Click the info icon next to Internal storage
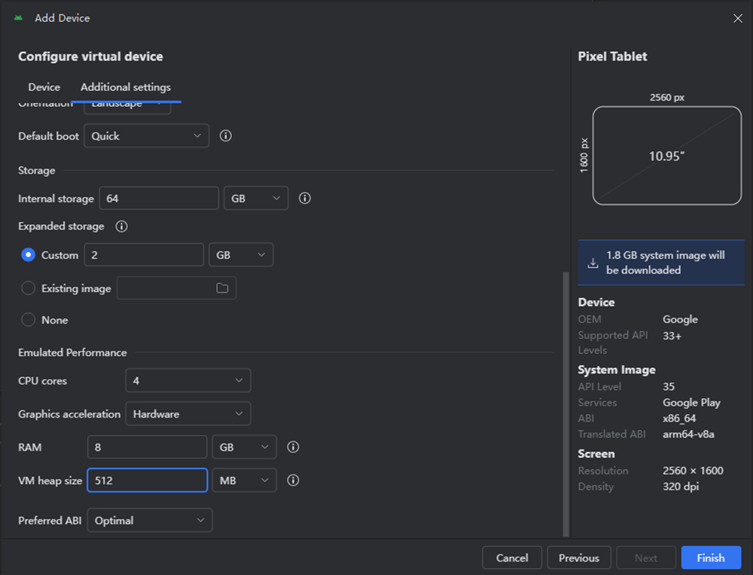 pos(305,199)
